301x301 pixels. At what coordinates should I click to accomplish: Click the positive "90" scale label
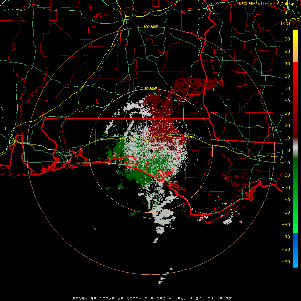(287, 39)
